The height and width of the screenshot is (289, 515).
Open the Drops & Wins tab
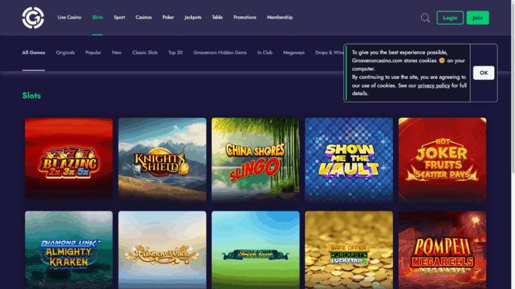(329, 52)
